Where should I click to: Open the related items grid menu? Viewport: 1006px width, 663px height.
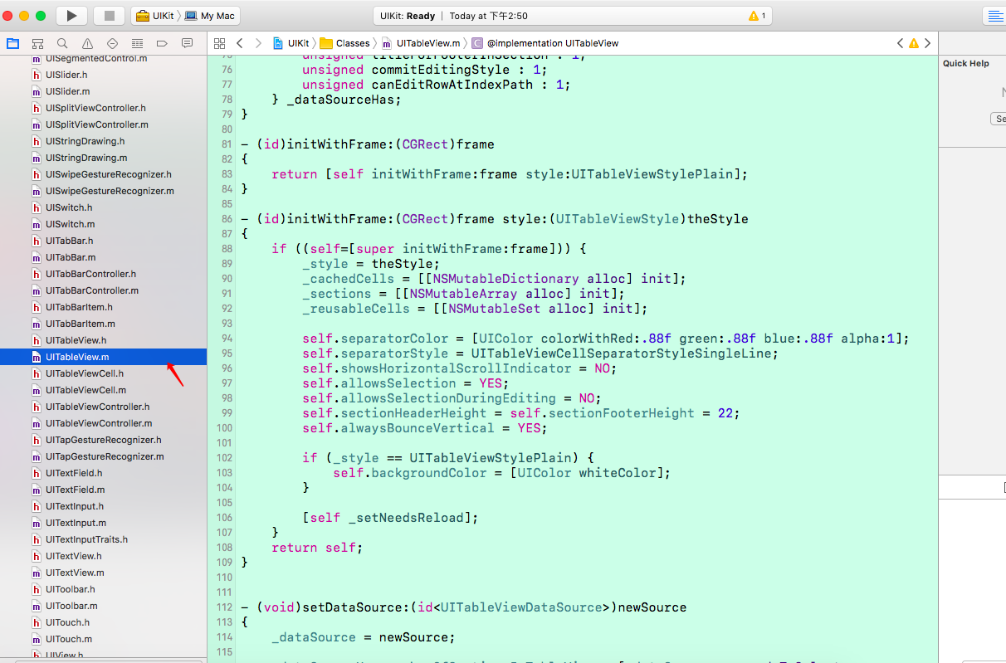click(219, 43)
